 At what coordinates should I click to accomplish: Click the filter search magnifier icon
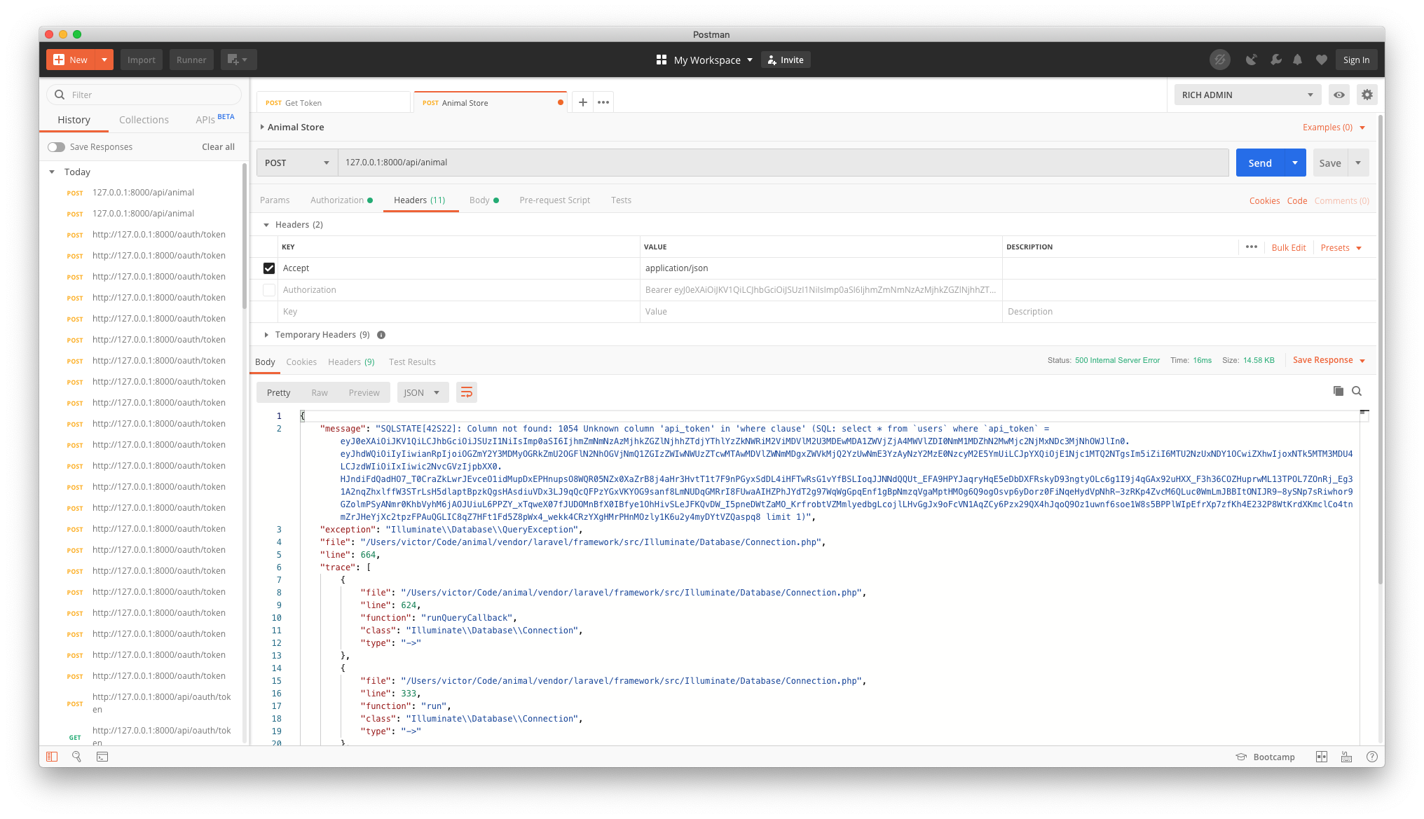pos(60,95)
